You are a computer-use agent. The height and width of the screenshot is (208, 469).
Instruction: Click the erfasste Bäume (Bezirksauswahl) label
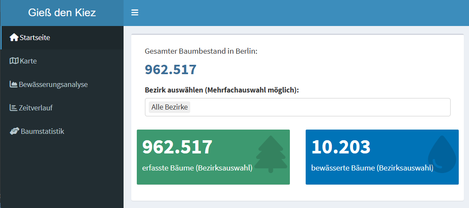198,168
